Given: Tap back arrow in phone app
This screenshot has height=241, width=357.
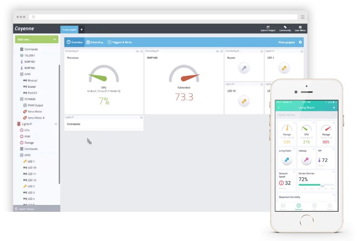Looking at the screenshot, I should tap(279, 108).
